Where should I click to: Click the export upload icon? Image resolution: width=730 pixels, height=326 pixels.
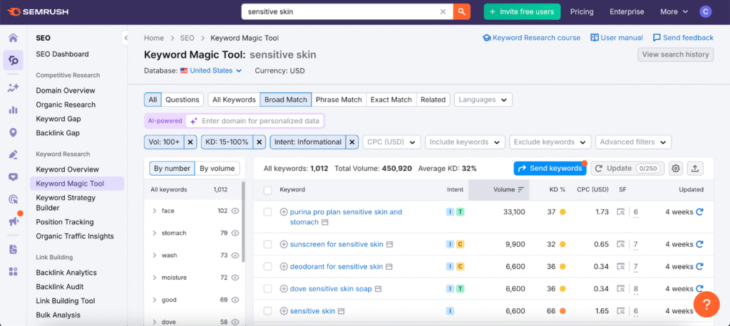695,169
